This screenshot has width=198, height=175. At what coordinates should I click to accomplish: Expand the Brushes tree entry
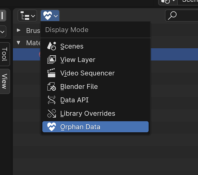coord(19,30)
